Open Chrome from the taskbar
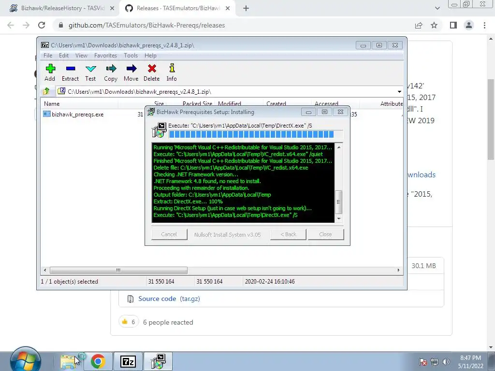Screen dimensions: 495x371 point(98,361)
